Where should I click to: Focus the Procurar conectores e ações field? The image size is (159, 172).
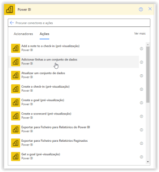(x=79, y=23)
